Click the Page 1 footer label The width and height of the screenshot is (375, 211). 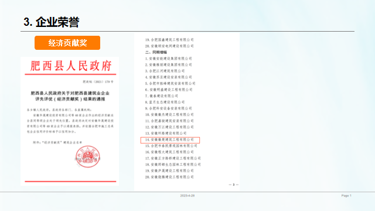coord(346,196)
